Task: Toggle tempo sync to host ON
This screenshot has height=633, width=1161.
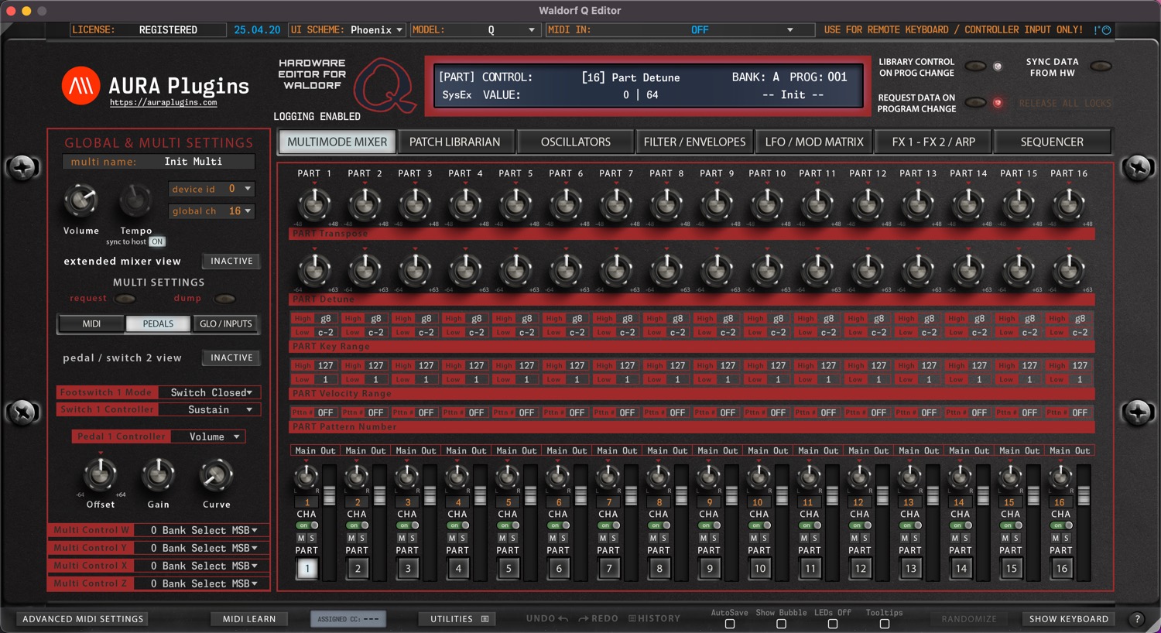Action: [157, 241]
